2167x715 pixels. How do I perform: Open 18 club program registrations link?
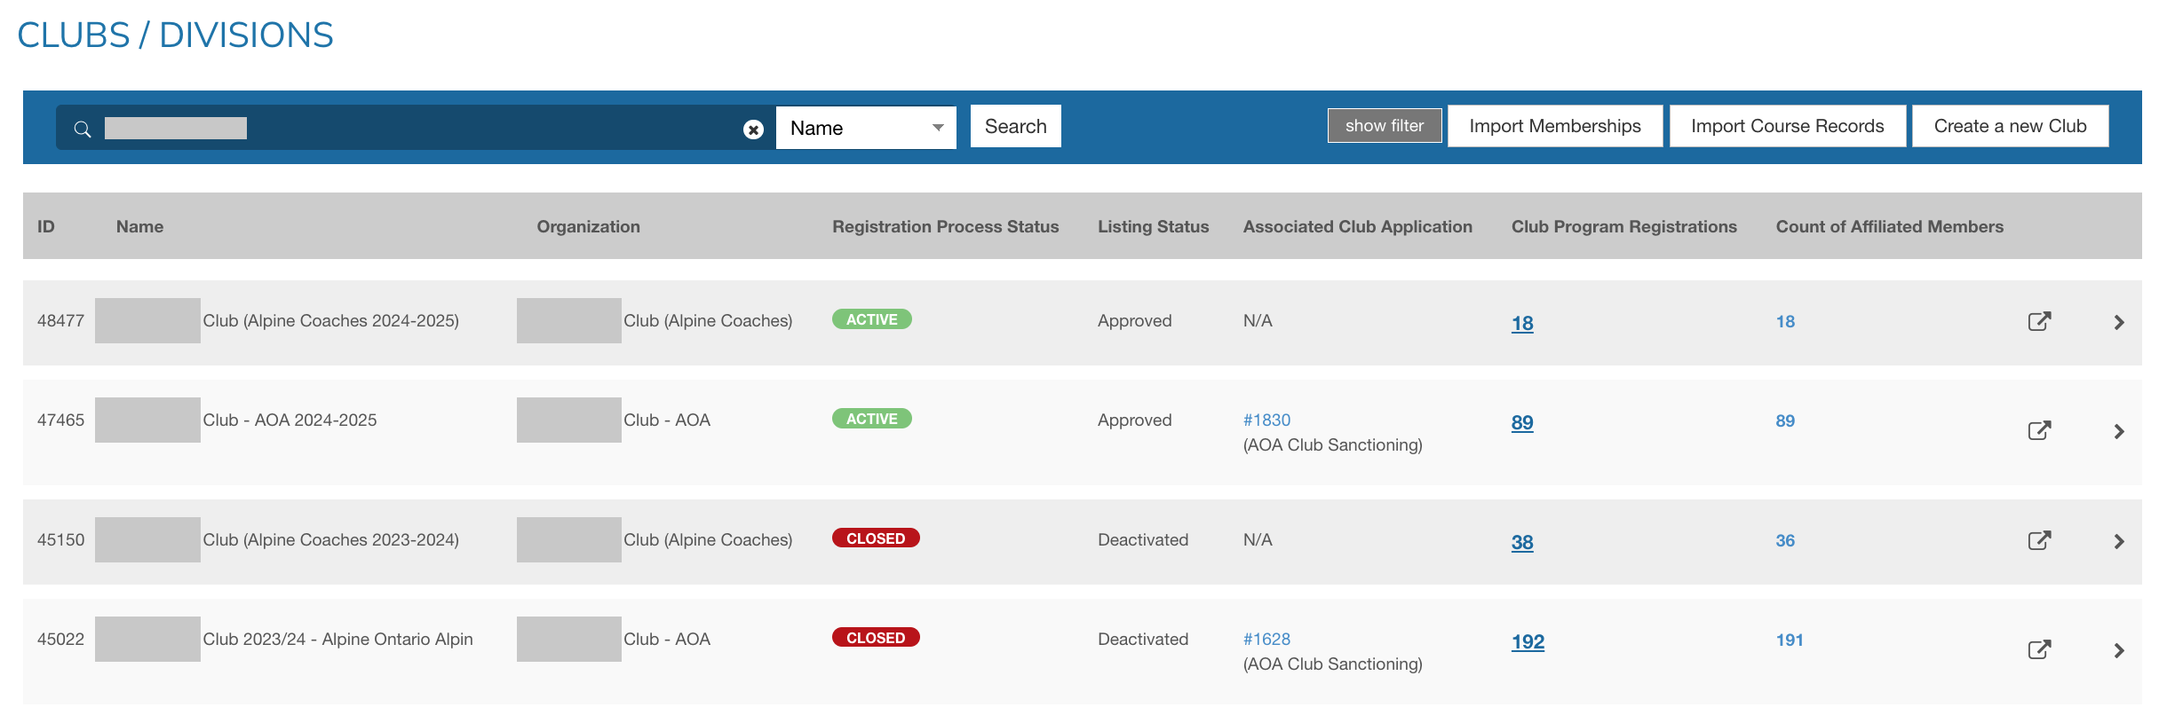coord(1522,323)
